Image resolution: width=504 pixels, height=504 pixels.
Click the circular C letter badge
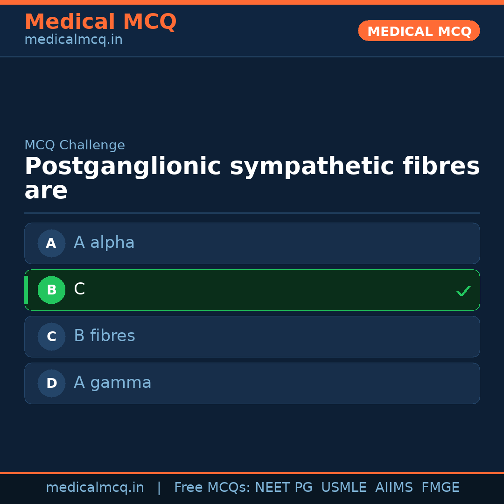51,336
